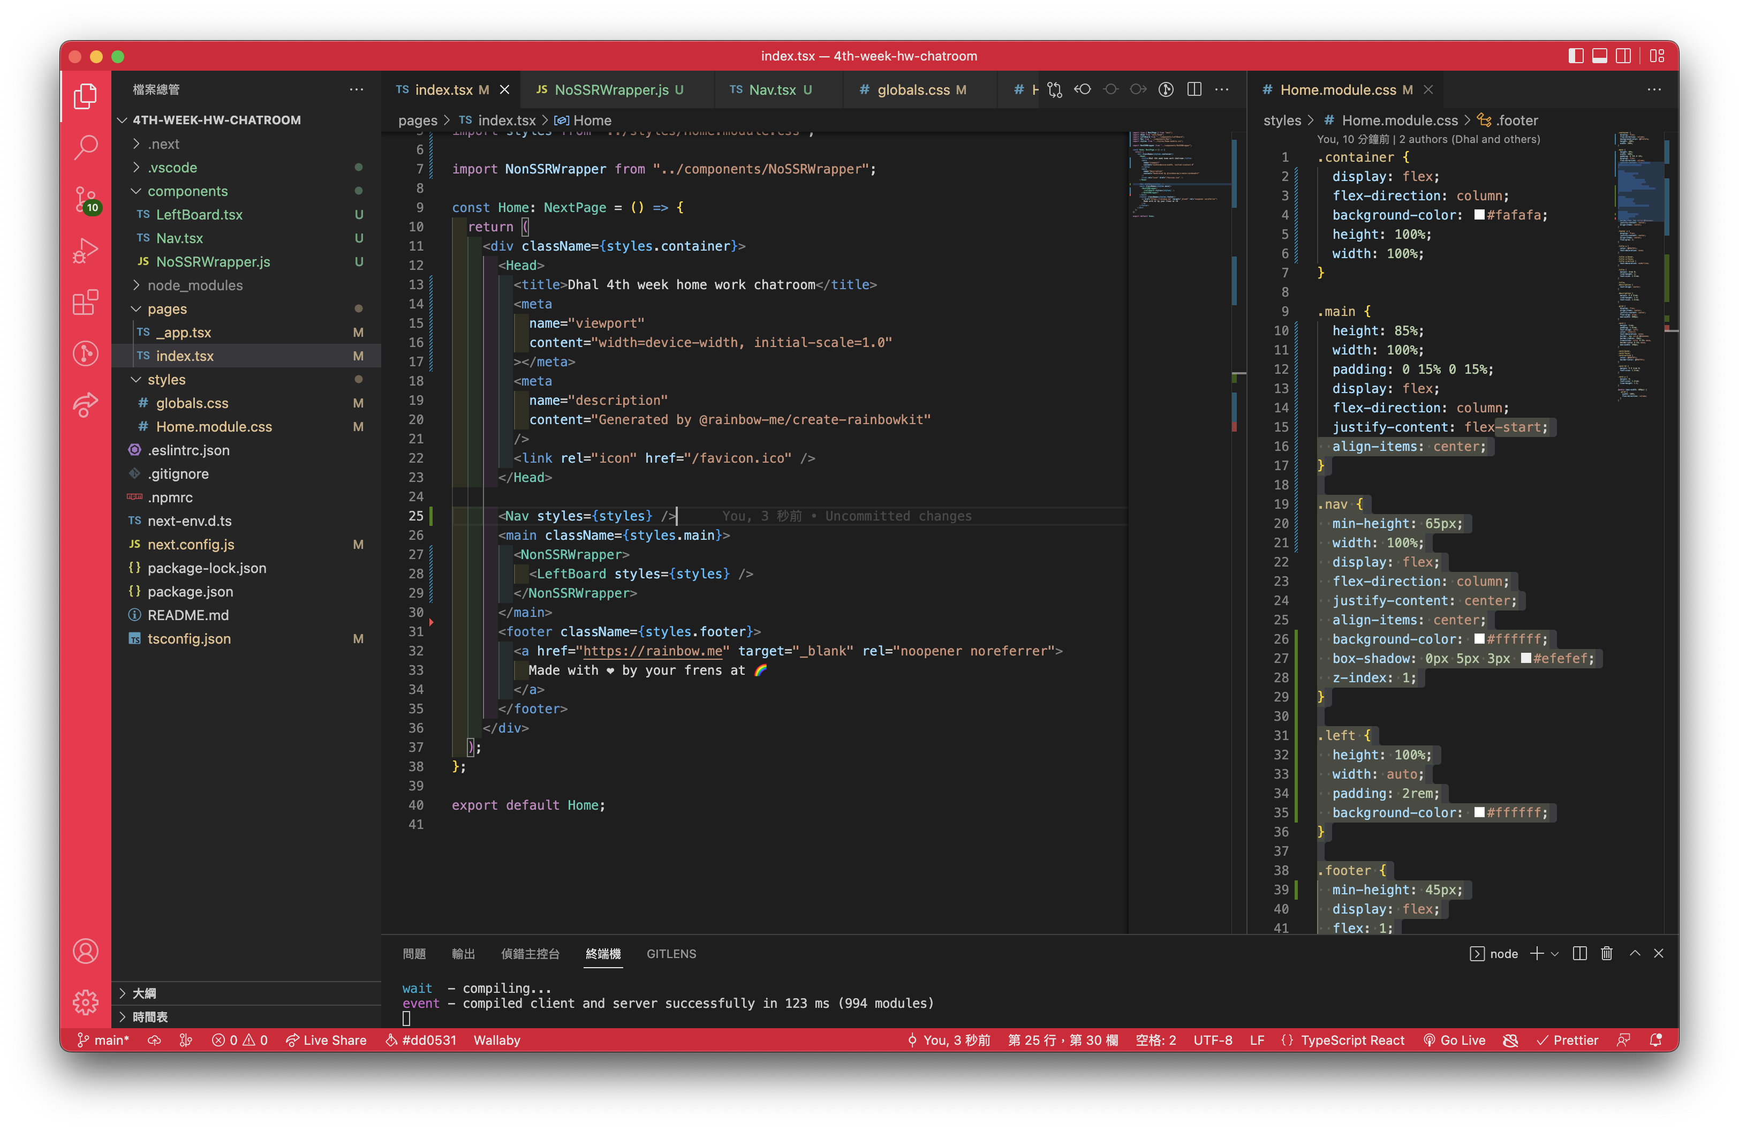The height and width of the screenshot is (1131, 1739).
Task: Switch to the NoSSRWrapper.js tab
Action: (611, 90)
